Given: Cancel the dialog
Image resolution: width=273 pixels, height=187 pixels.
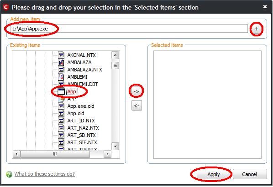Looking at the screenshot, I should pos(250,174).
